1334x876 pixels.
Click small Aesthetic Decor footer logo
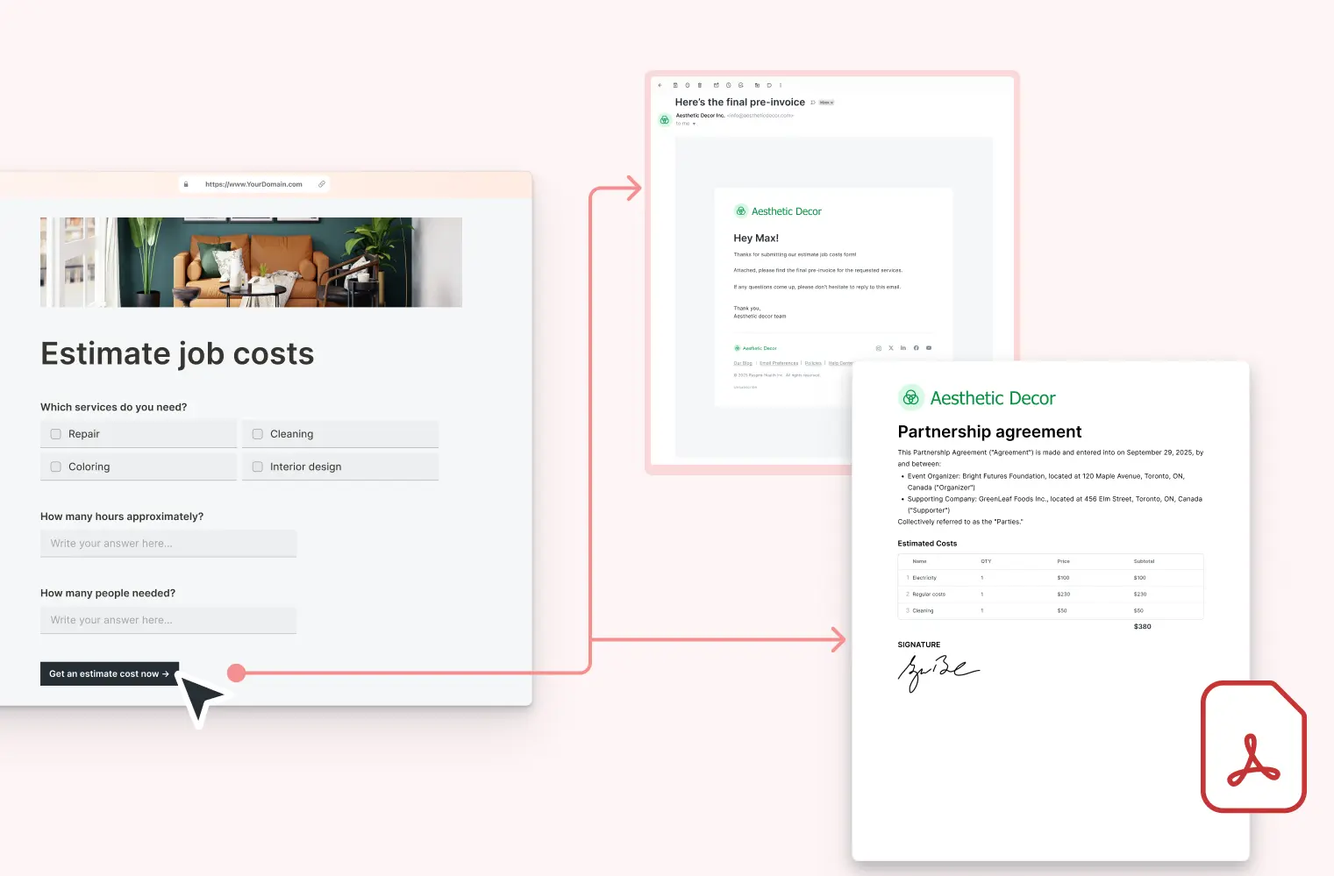(x=755, y=348)
